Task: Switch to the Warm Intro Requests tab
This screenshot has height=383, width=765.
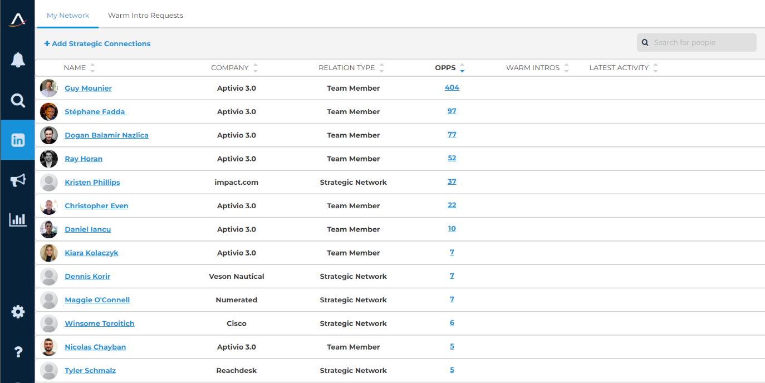Action: pos(145,16)
